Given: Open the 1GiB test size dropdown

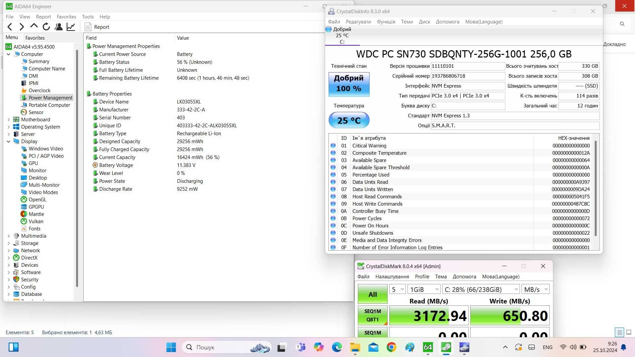Looking at the screenshot, I should click(424, 290).
